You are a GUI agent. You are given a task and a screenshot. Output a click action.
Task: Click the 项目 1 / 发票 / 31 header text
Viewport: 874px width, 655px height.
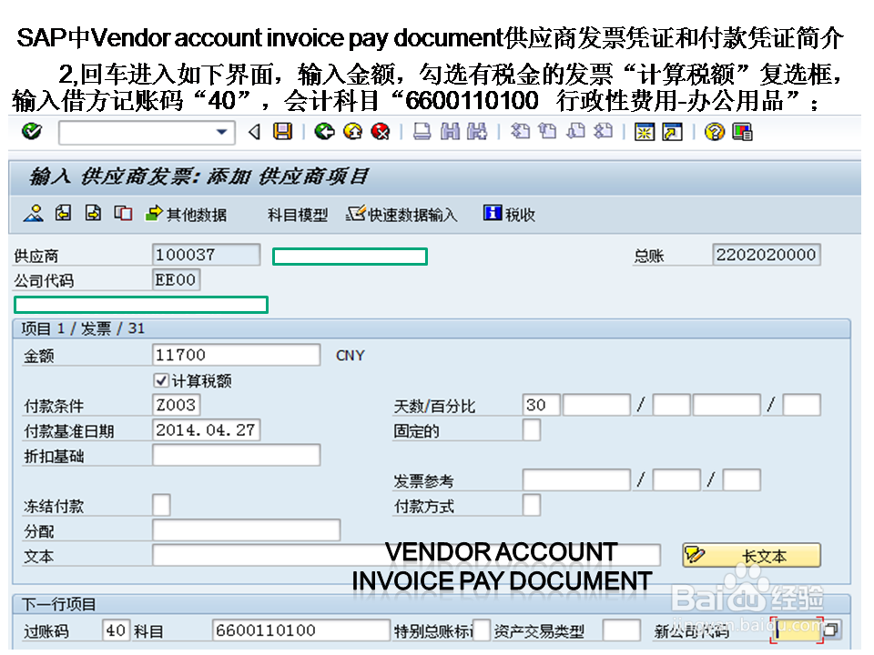[83, 328]
